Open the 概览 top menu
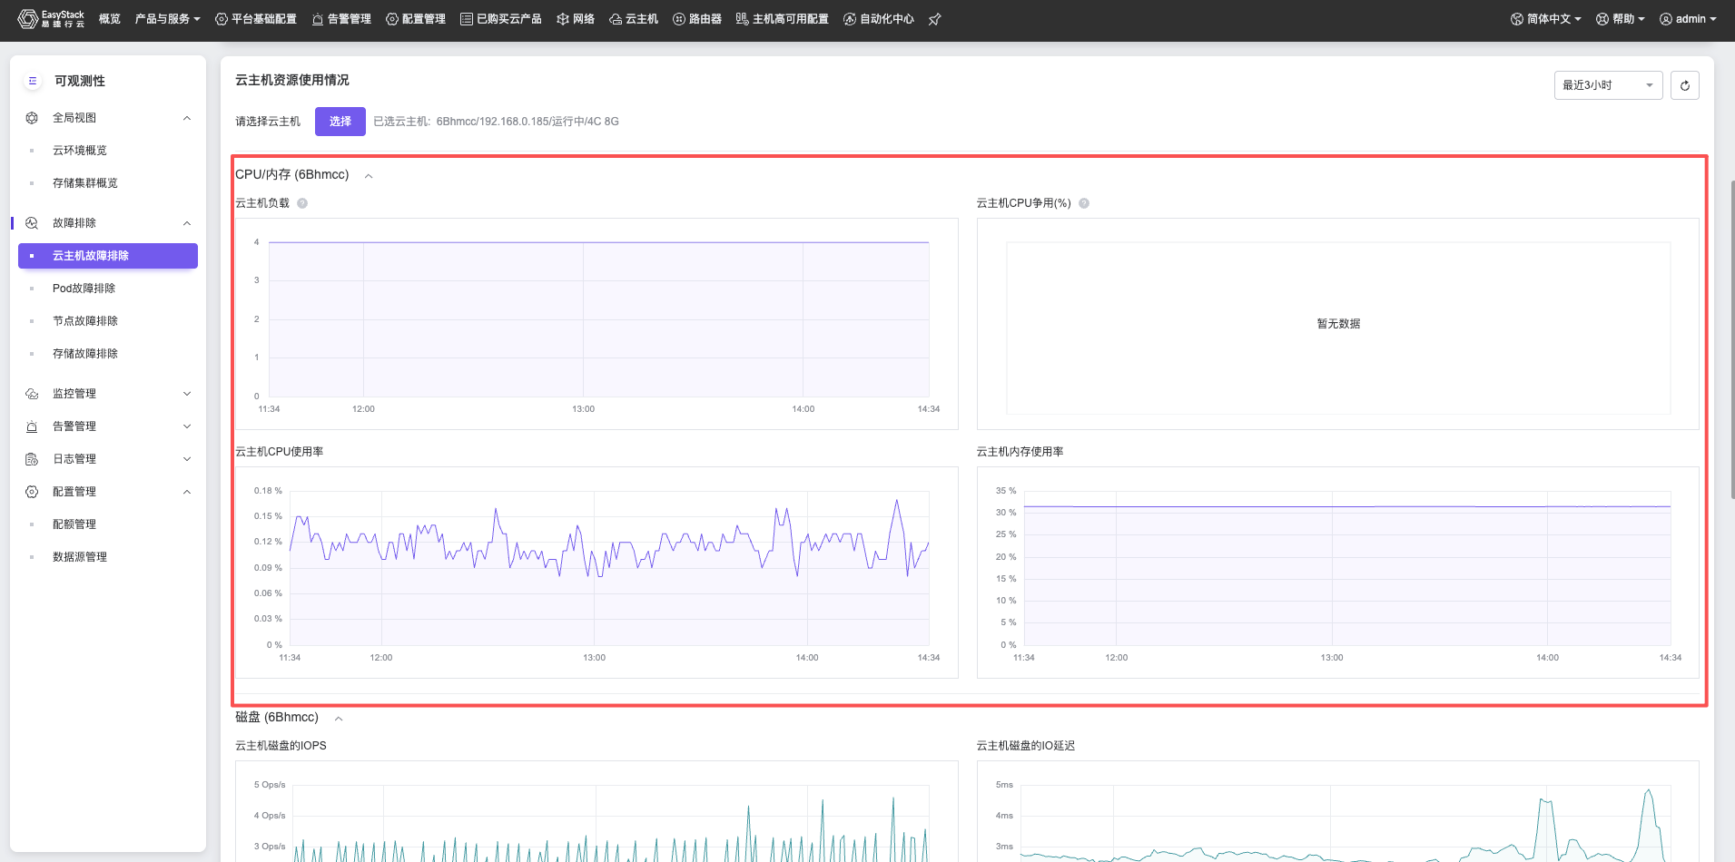1735x862 pixels. [110, 19]
